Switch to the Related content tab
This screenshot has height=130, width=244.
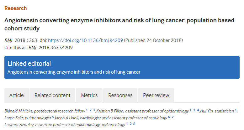coord(52,95)
